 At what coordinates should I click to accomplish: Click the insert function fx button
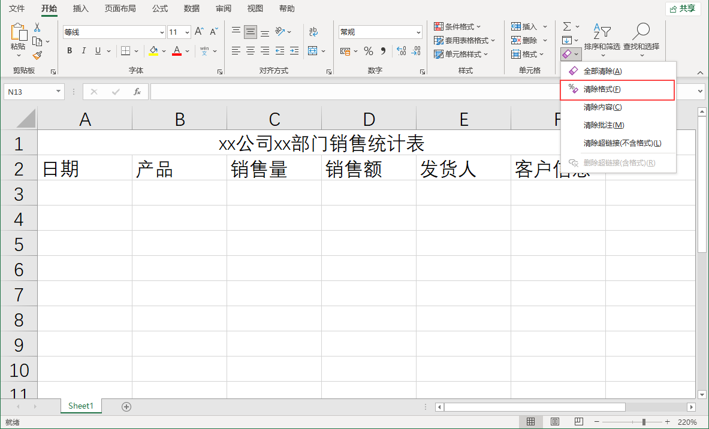tap(137, 92)
